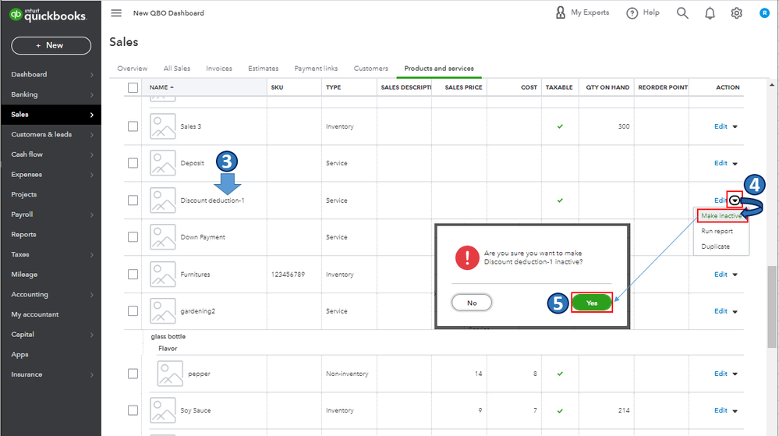This screenshot has height=436, width=779.
Task: Tick the Furnitures row checkbox
Action: pos(133,275)
